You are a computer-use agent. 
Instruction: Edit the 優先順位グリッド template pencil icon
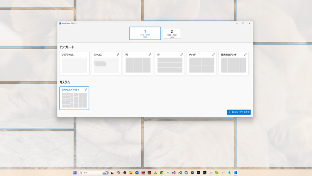(x=245, y=54)
